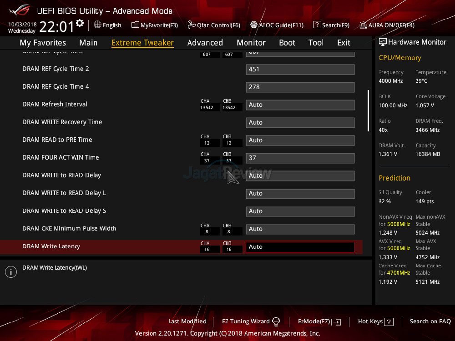Click the date and time settings gear icon
The height and width of the screenshot is (341, 455).
pos(80,23)
